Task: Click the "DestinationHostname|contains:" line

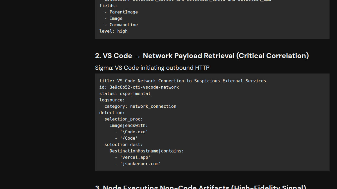Action: pos(147,151)
